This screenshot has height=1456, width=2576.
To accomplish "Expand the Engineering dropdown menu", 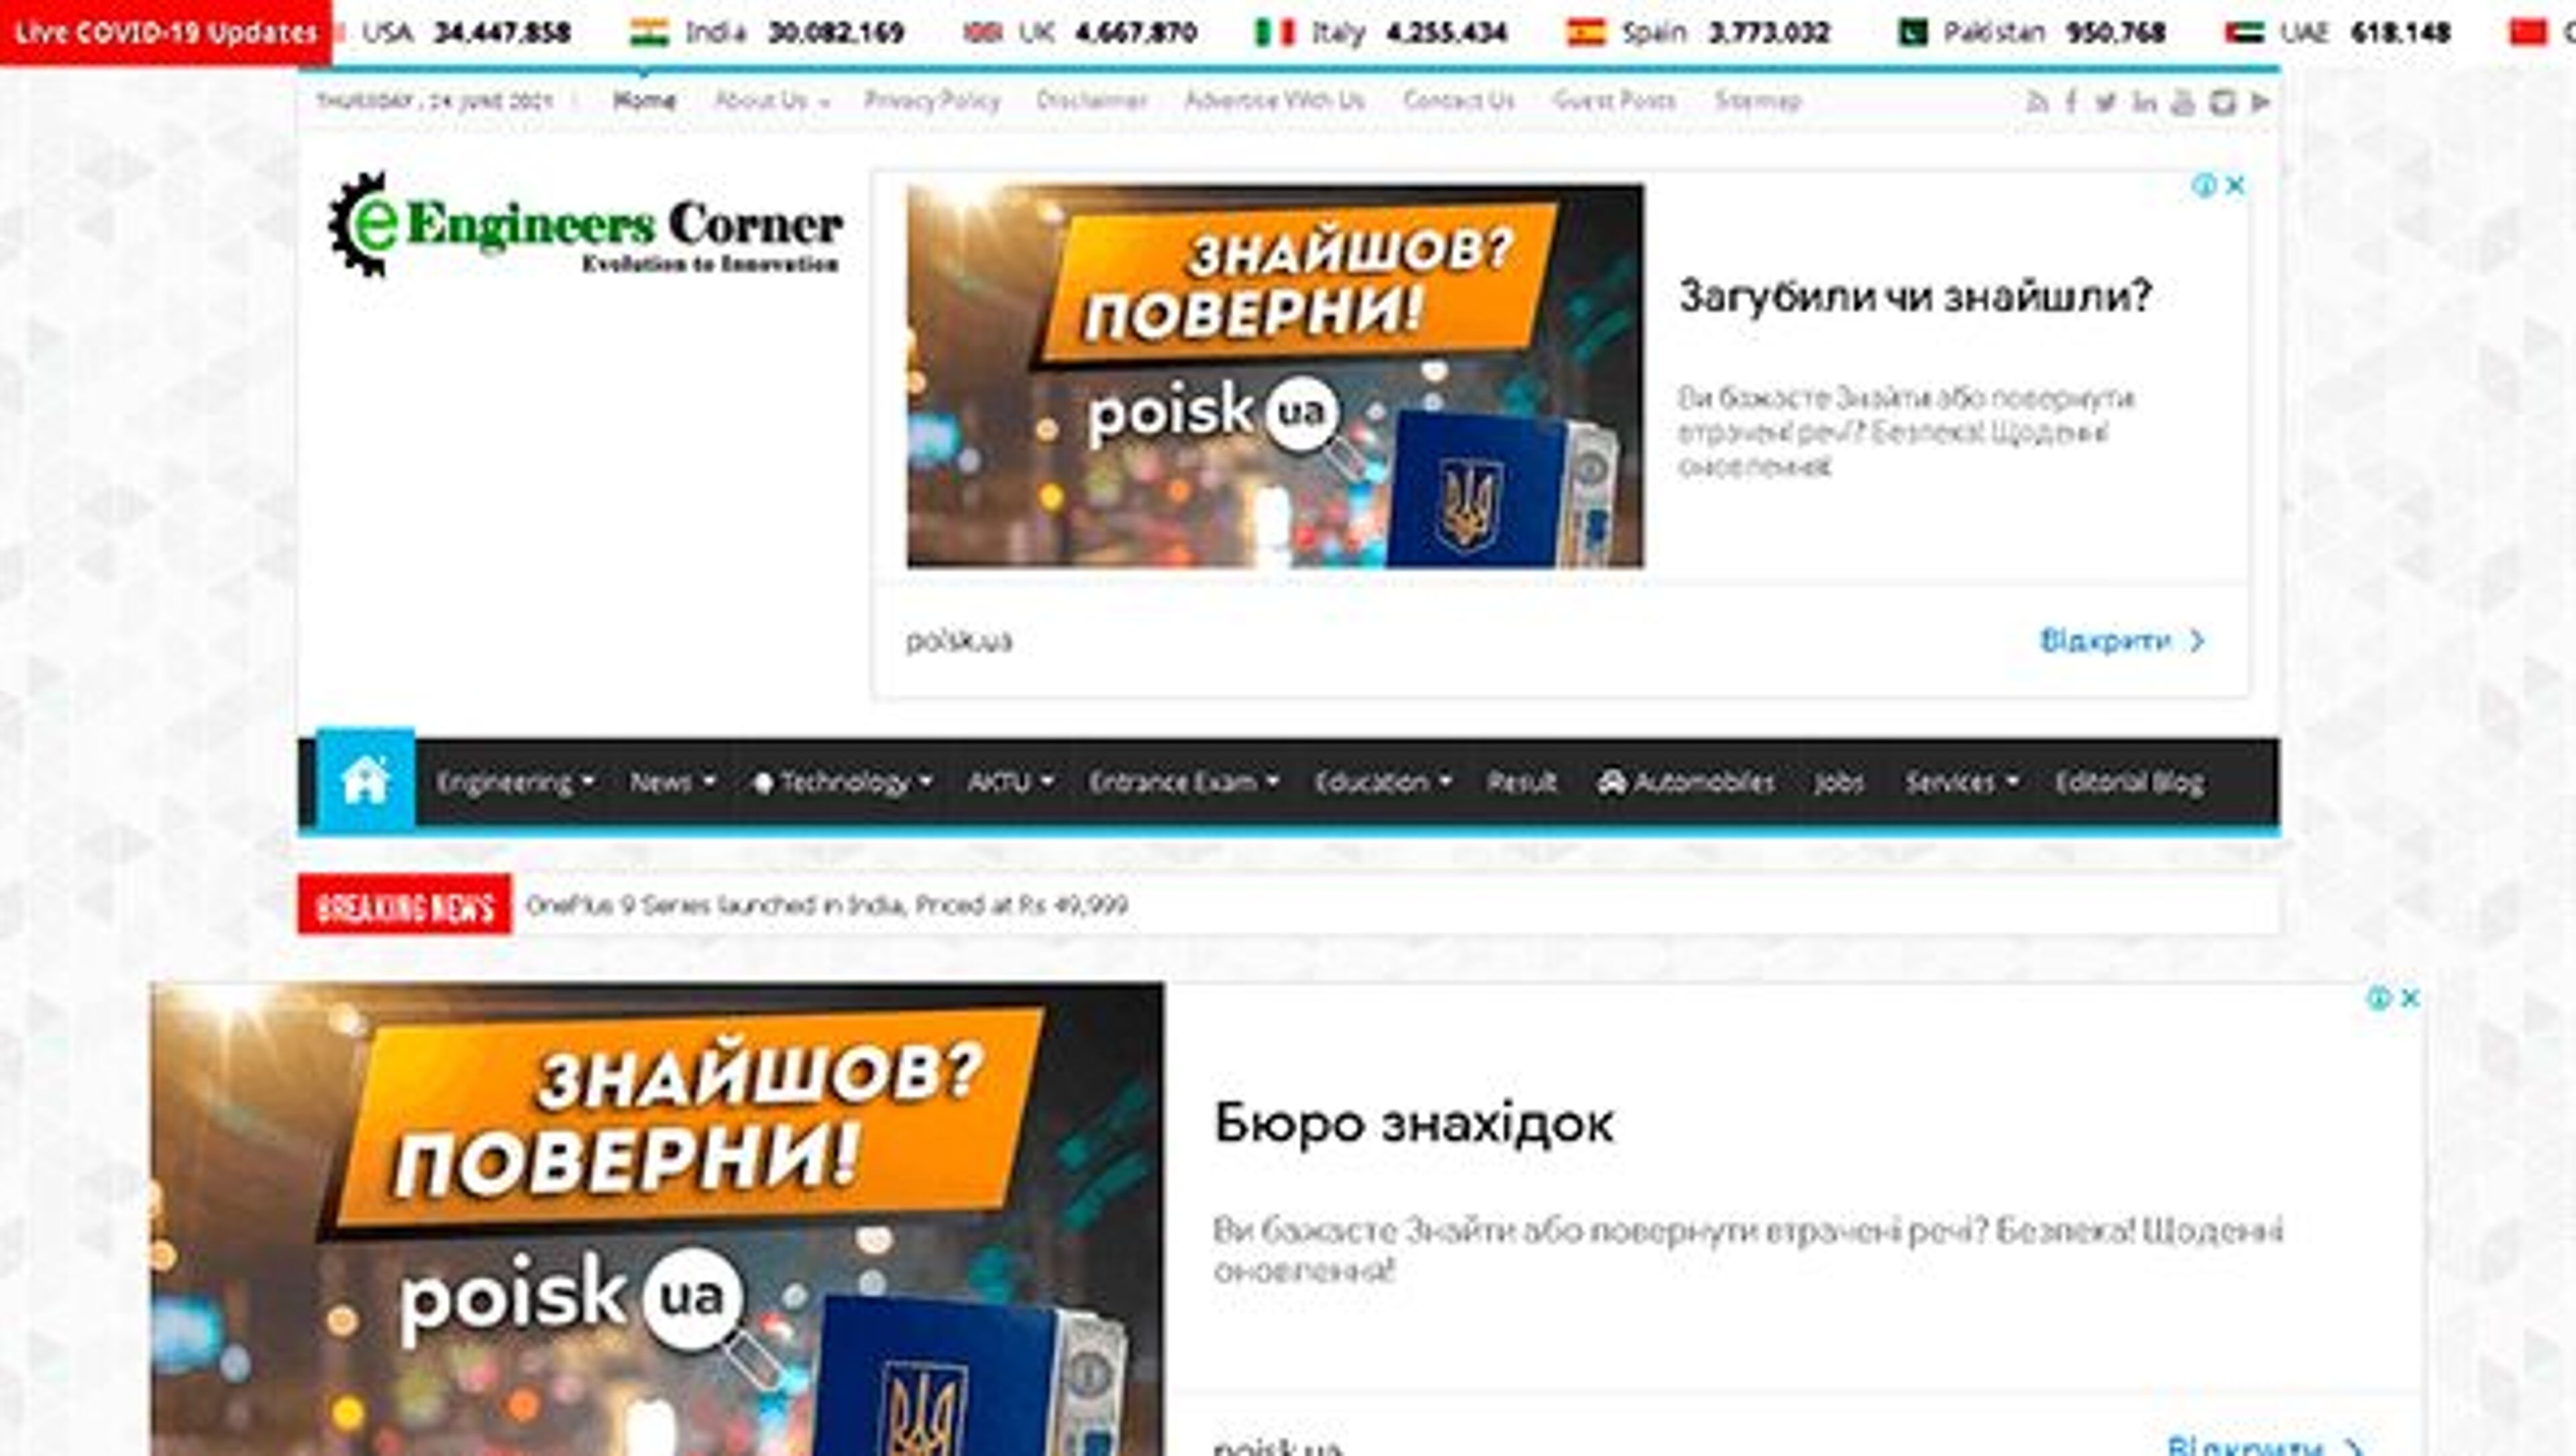I will point(515,782).
